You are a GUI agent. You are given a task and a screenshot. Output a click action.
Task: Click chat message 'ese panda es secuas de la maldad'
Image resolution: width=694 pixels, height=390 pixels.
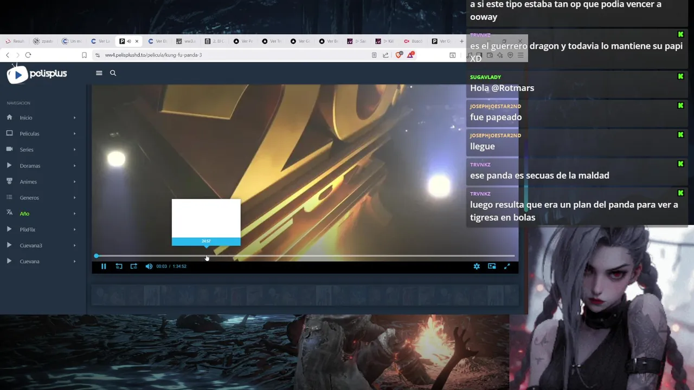tap(539, 175)
